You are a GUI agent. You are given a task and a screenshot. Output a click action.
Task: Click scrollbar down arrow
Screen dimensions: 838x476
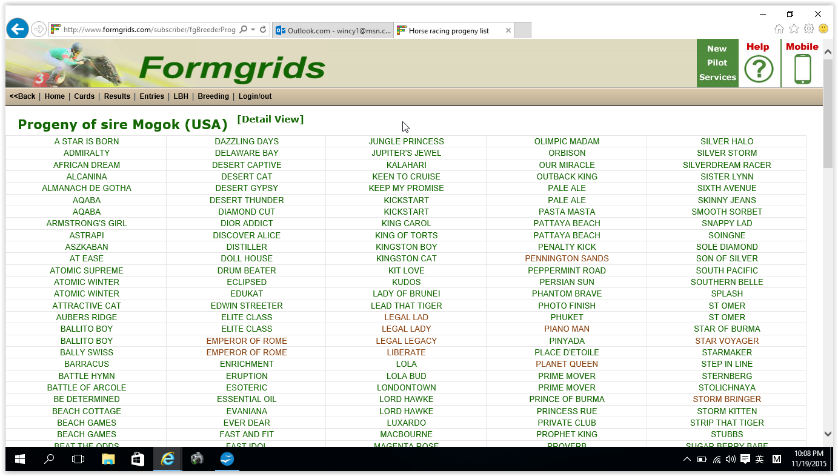(828, 434)
